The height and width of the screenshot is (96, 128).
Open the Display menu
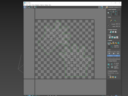[x=46, y=5]
